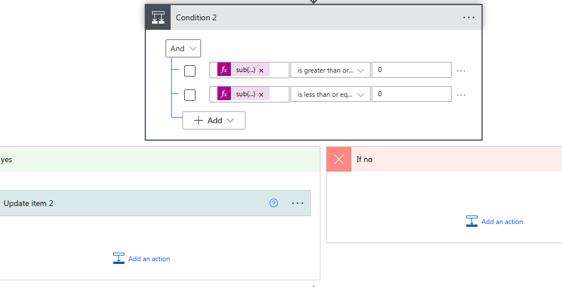Open help for Update item 2
The image size is (562, 287).
click(274, 203)
